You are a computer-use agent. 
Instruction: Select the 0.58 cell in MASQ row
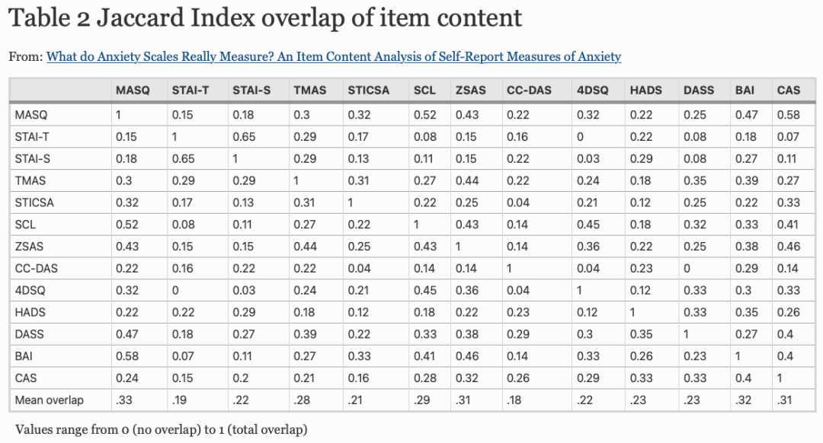pos(789,115)
